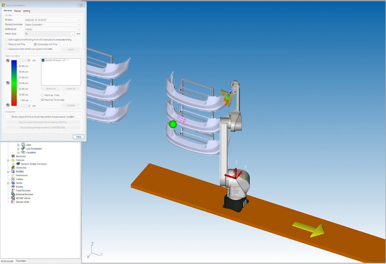Select the 4D Edit Views icon

(x=13, y=198)
